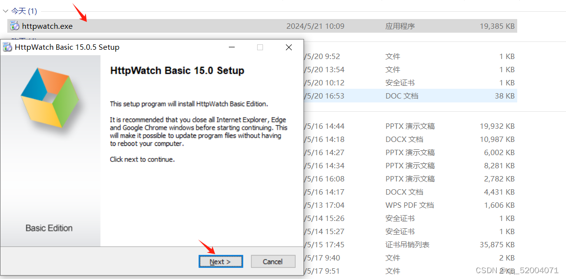Click the 19,385 KB size cell
Screen dimensions: 566x279
pos(497,26)
